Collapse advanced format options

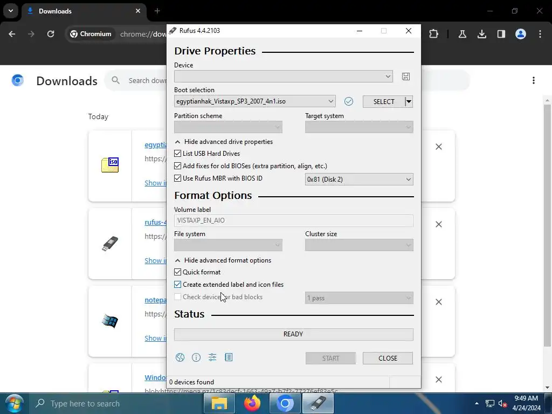coord(223,260)
